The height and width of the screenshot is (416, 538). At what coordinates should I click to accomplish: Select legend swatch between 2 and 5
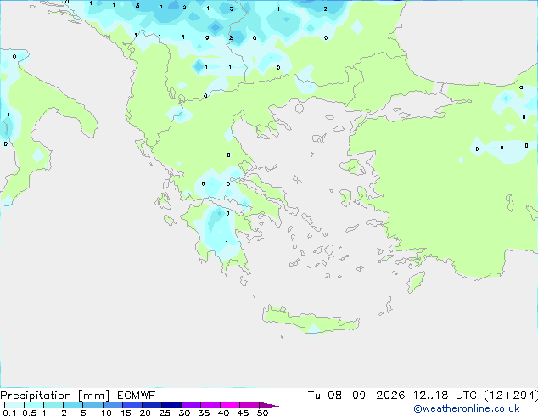click(73, 405)
